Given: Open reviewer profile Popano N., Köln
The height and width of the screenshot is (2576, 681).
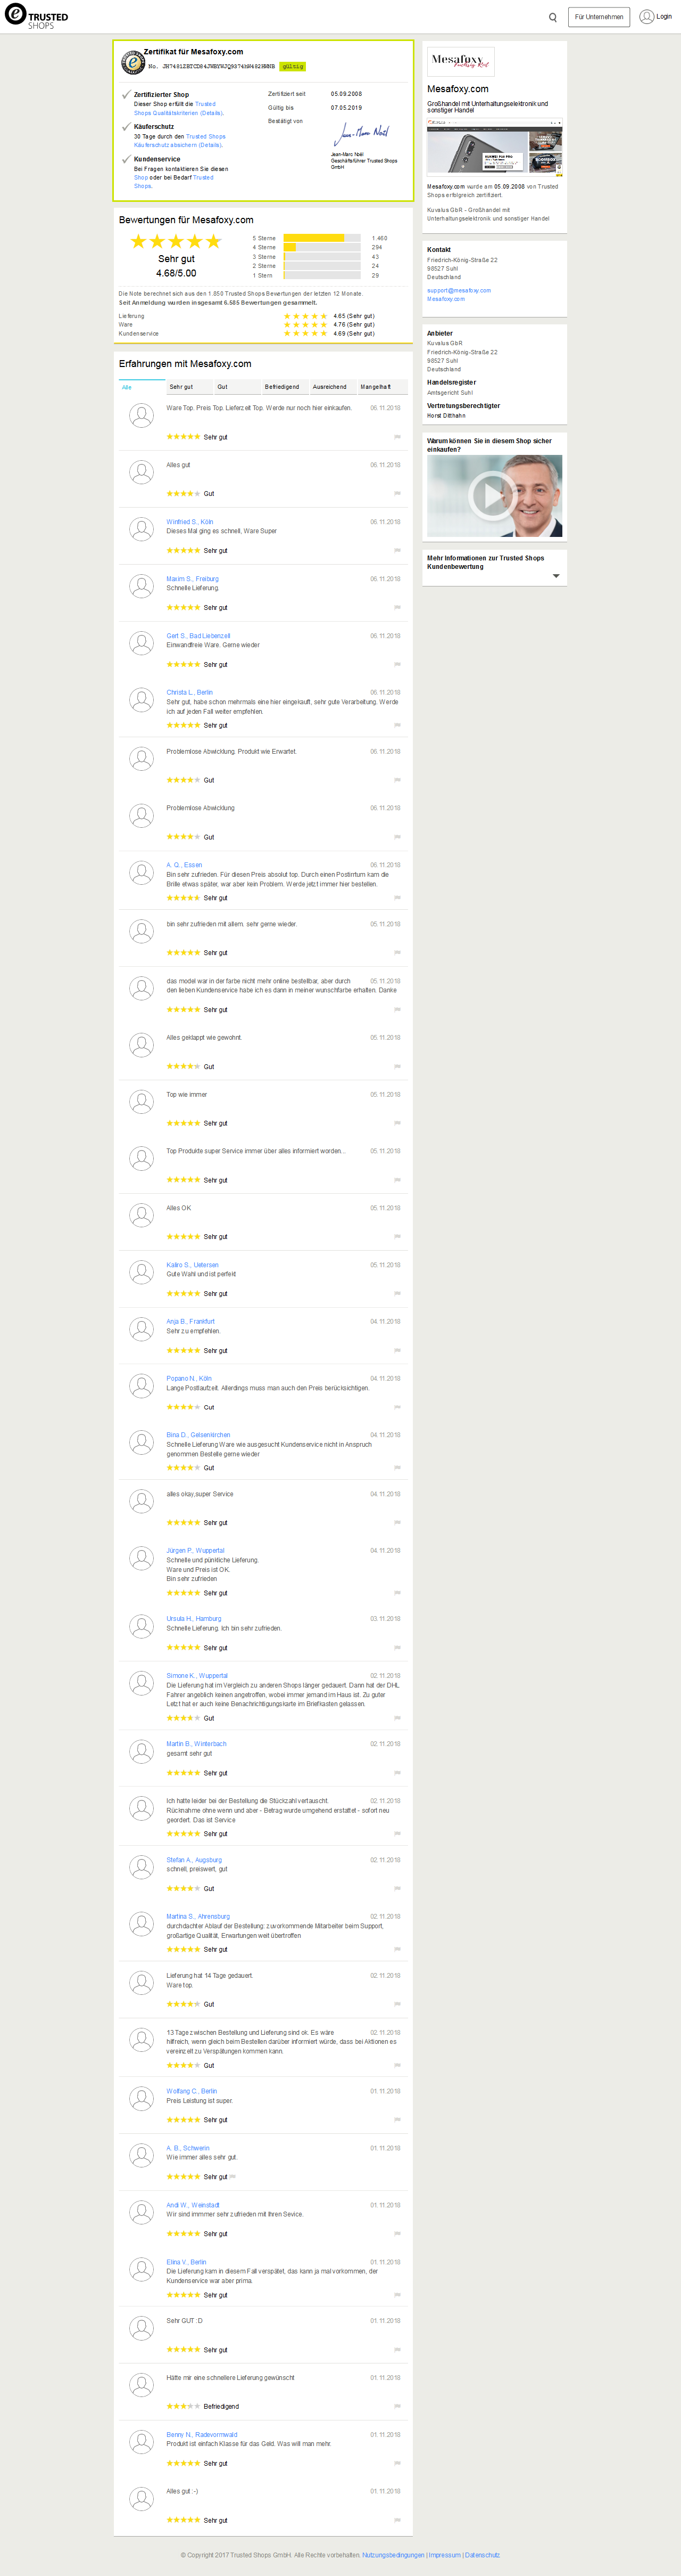Looking at the screenshot, I should click(189, 1379).
